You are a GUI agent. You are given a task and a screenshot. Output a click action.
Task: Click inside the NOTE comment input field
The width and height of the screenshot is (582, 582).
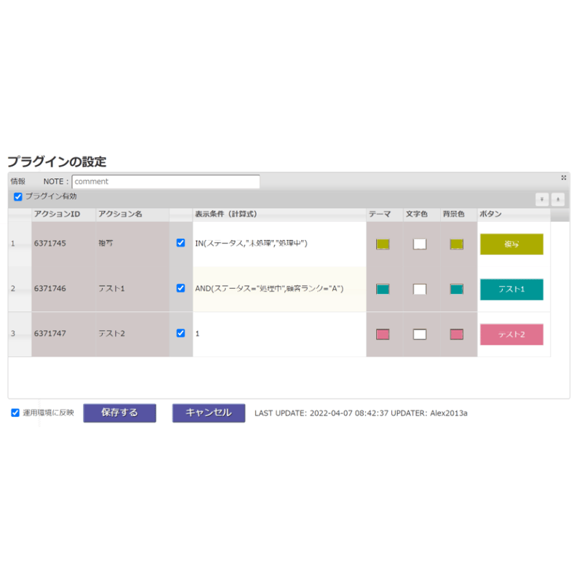click(x=166, y=181)
